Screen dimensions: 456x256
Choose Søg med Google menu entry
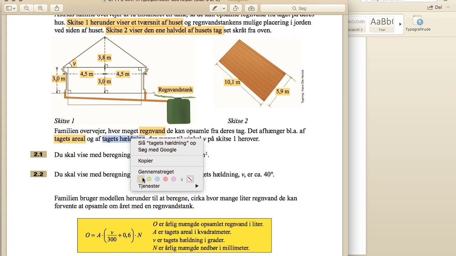[167, 150]
